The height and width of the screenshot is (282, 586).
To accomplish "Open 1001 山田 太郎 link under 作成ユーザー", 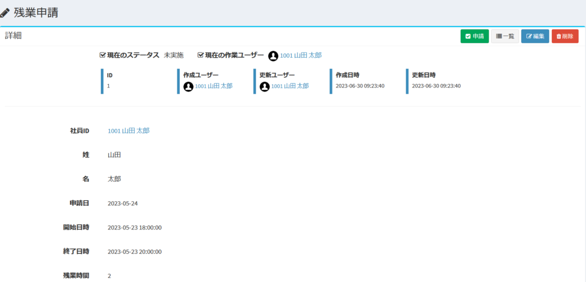I will pos(214,86).
